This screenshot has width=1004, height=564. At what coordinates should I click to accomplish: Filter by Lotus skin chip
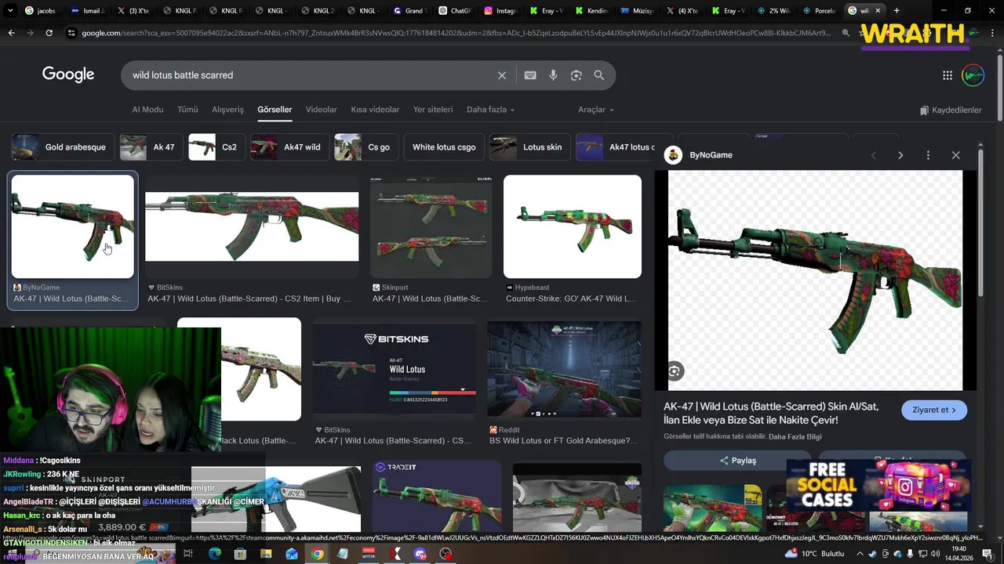(530, 147)
